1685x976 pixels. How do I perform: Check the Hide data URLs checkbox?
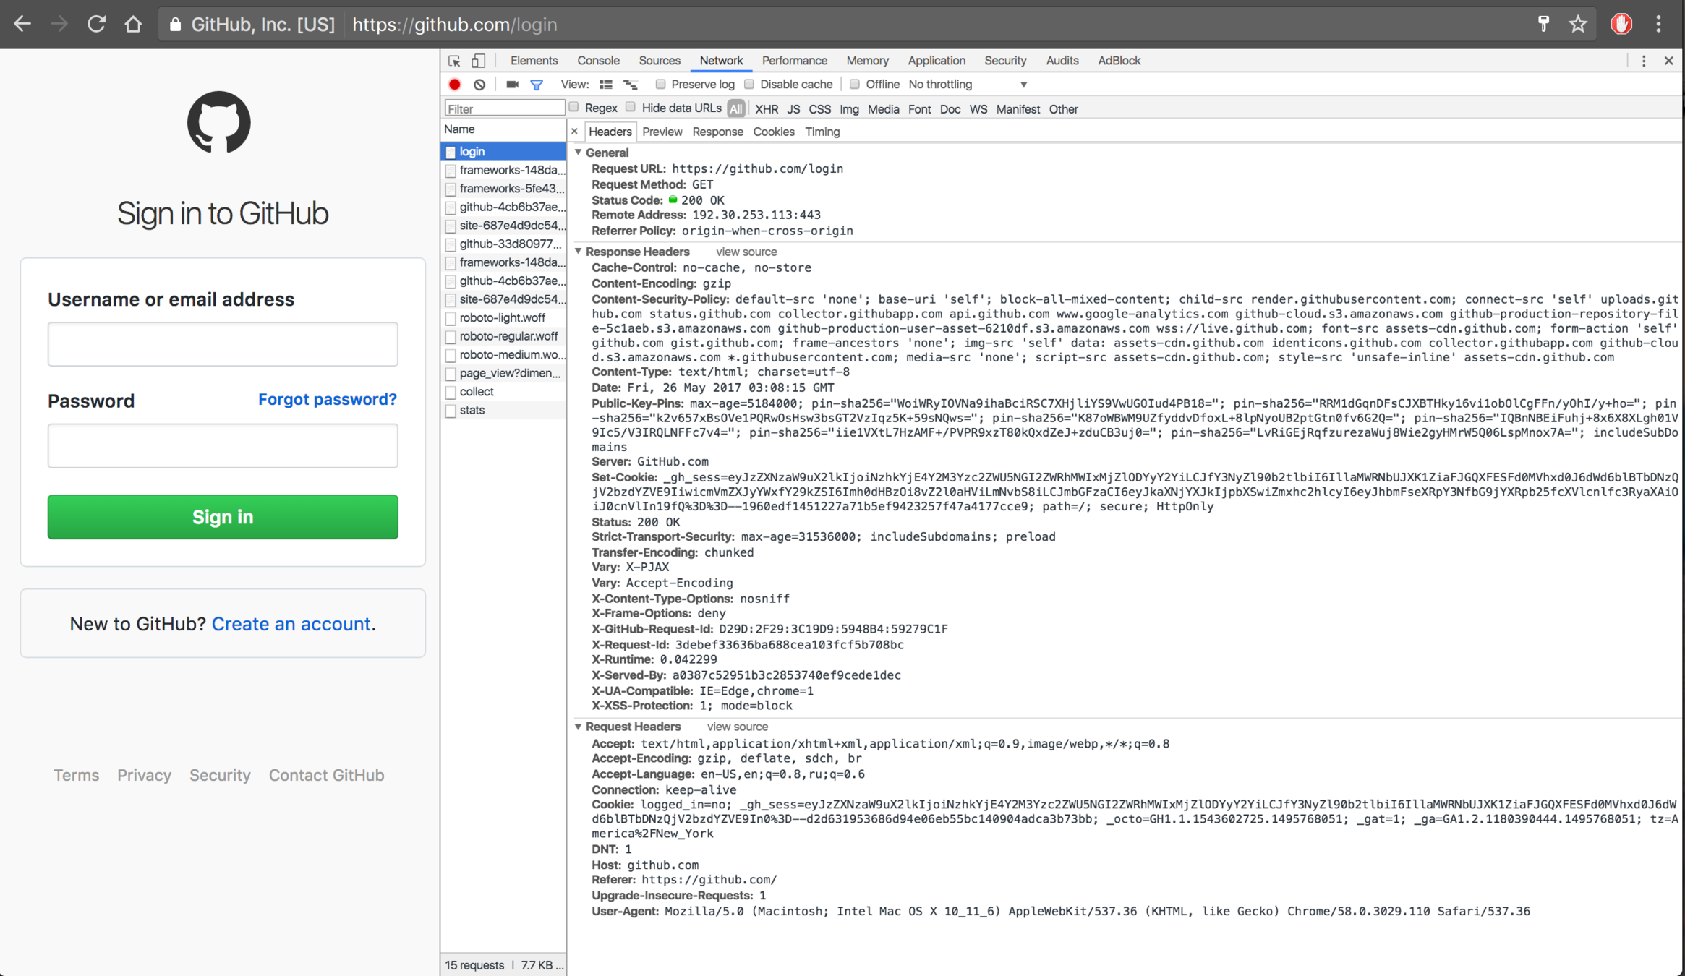coord(631,108)
